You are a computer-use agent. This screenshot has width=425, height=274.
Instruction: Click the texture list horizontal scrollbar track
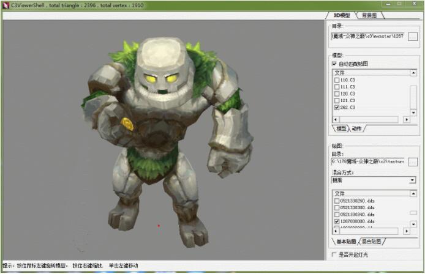point(369,231)
